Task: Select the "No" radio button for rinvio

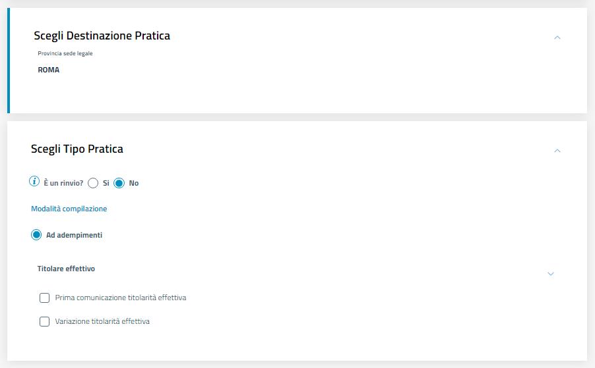Action: [x=119, y=183]
